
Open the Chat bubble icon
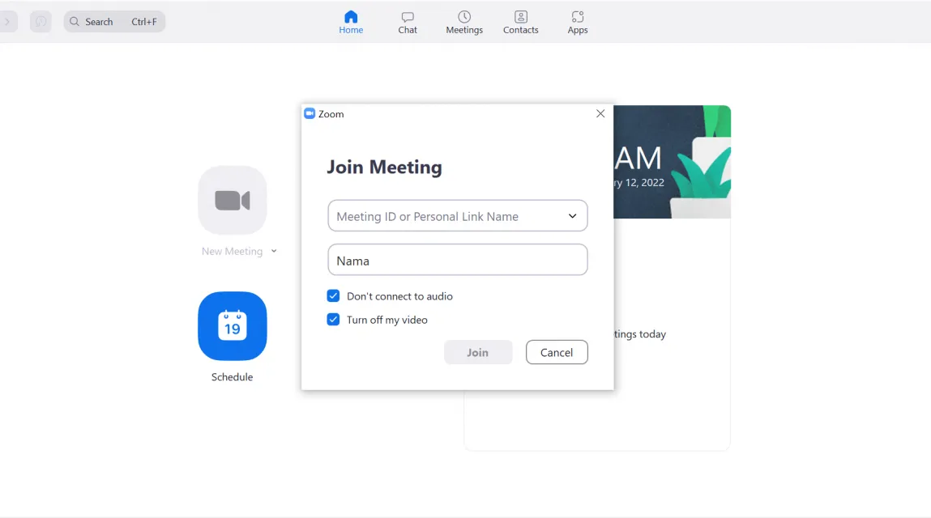pyautogui.click(x=408, y=17)
